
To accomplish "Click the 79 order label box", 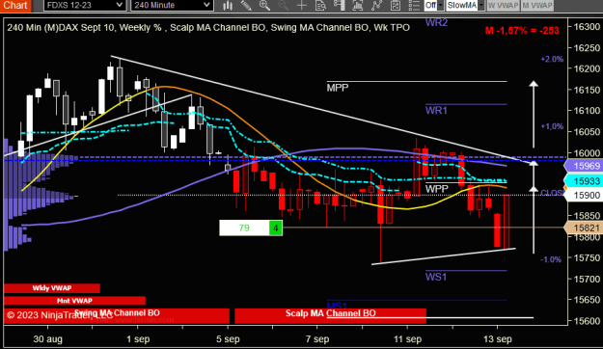I will pos(244,228).
